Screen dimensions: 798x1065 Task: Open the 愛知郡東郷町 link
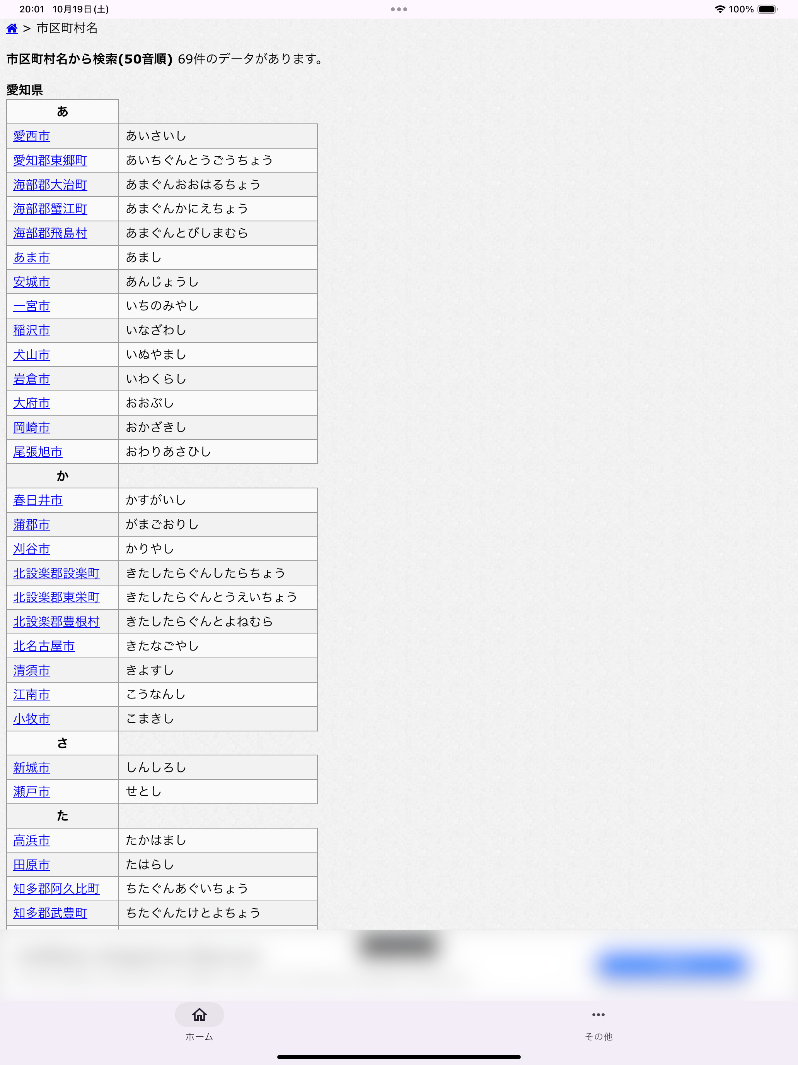pyautogui.click(x=50, y=160)
